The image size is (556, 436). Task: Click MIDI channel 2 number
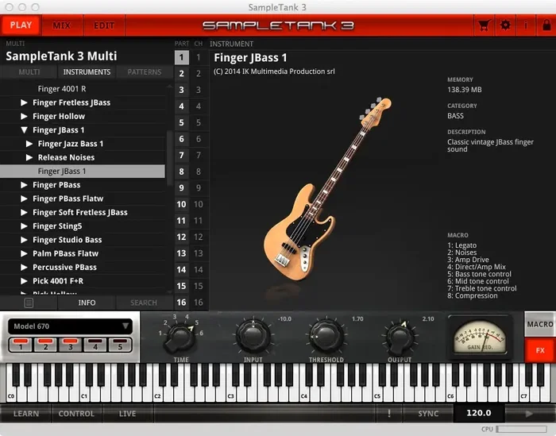[x=199, y=74]
